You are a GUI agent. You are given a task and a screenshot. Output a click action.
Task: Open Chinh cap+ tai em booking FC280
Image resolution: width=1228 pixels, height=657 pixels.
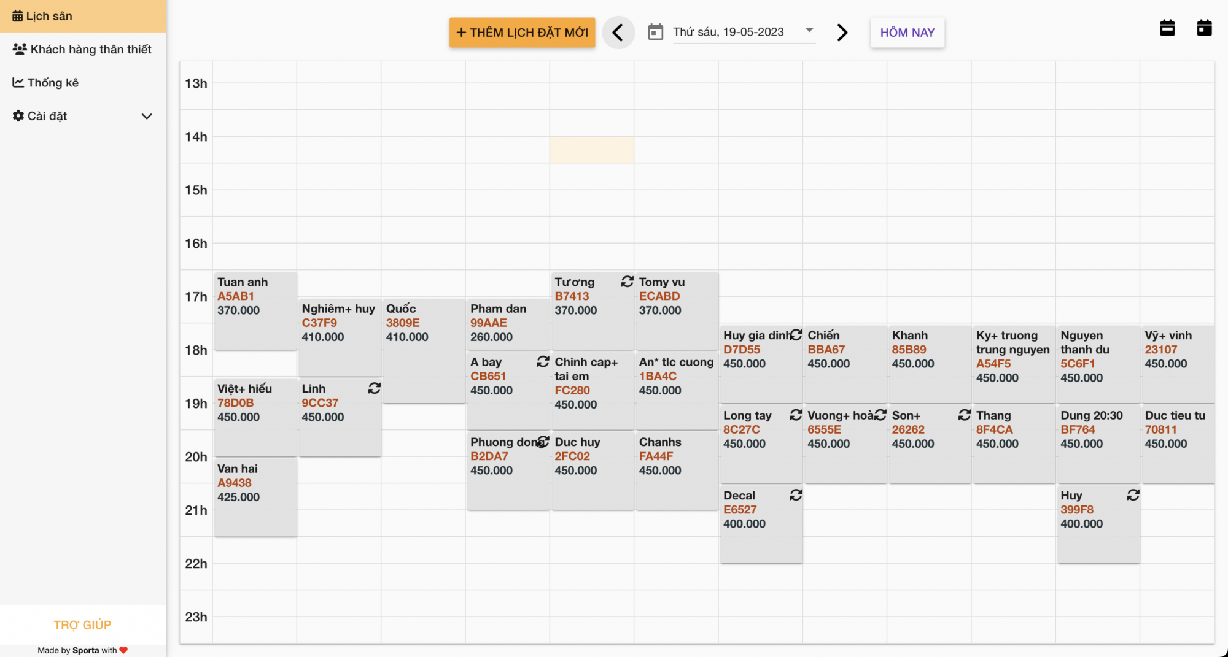[x=593, y=391]
